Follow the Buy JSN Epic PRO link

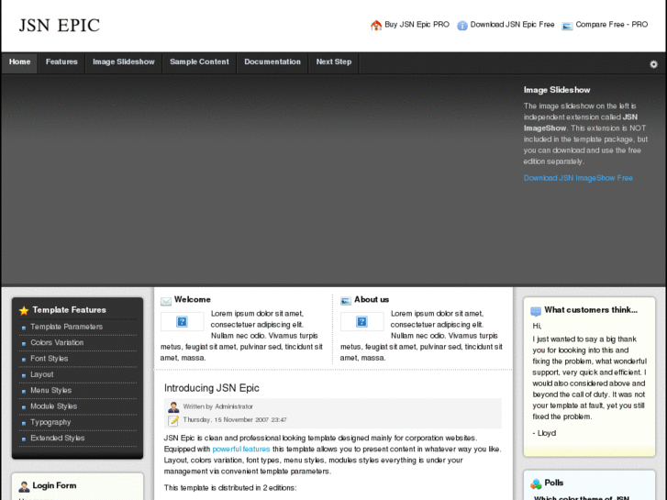[417, 25]
